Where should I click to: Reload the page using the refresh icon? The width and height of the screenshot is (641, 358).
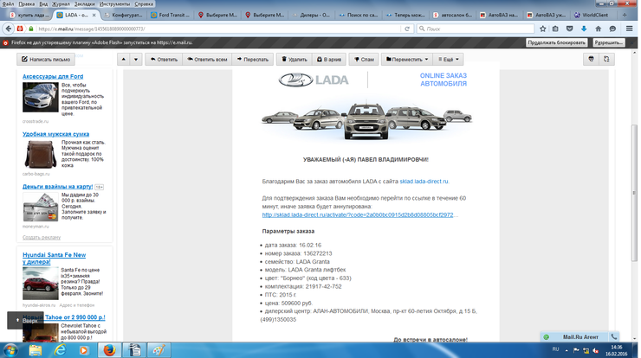(407, 29)
